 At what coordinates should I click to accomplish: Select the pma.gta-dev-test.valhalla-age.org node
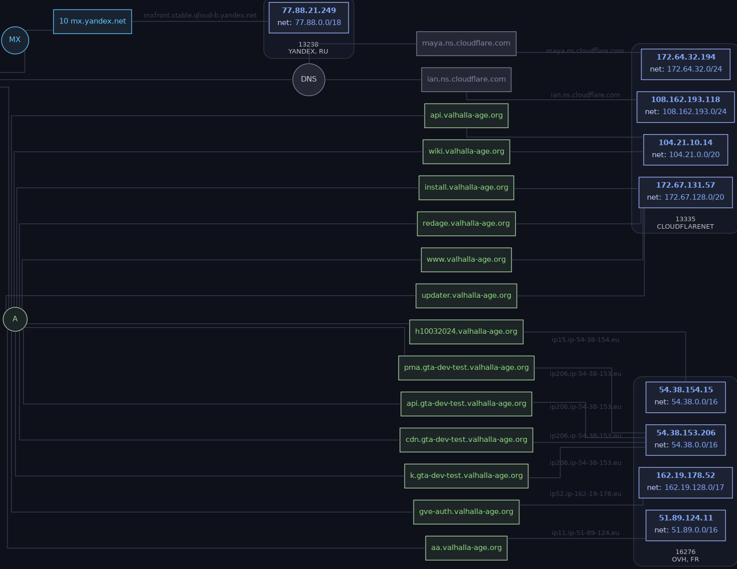466,368
